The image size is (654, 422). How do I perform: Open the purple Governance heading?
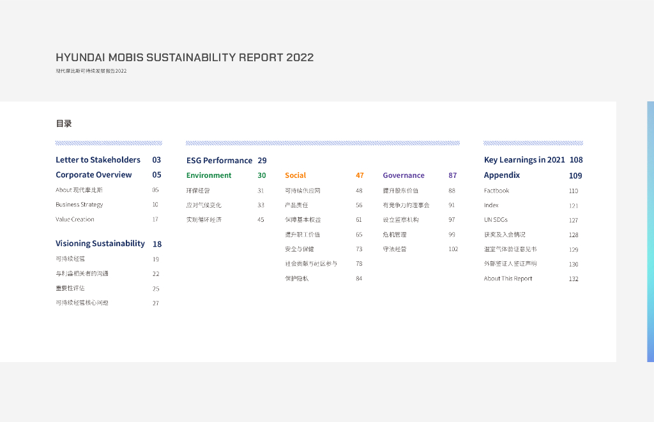(x=404, y=175)
